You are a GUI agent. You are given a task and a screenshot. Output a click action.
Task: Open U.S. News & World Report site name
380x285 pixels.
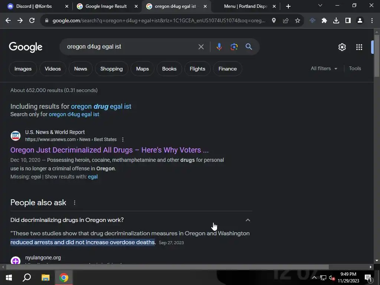click(55, 132)
